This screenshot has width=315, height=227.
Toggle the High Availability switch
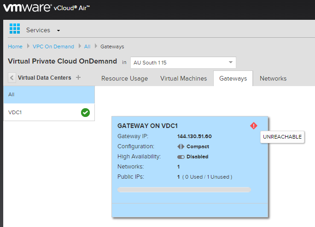tap(181, 157)
